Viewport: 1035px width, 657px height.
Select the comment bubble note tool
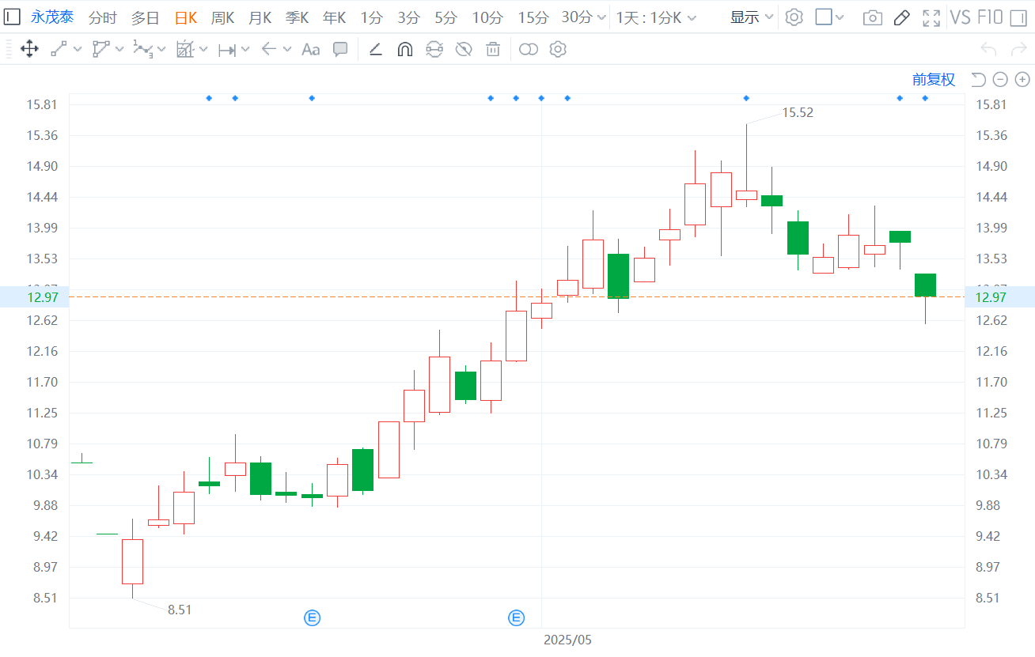(340, 49)
